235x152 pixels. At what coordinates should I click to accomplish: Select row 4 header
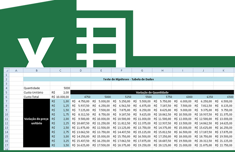point(7,88)
